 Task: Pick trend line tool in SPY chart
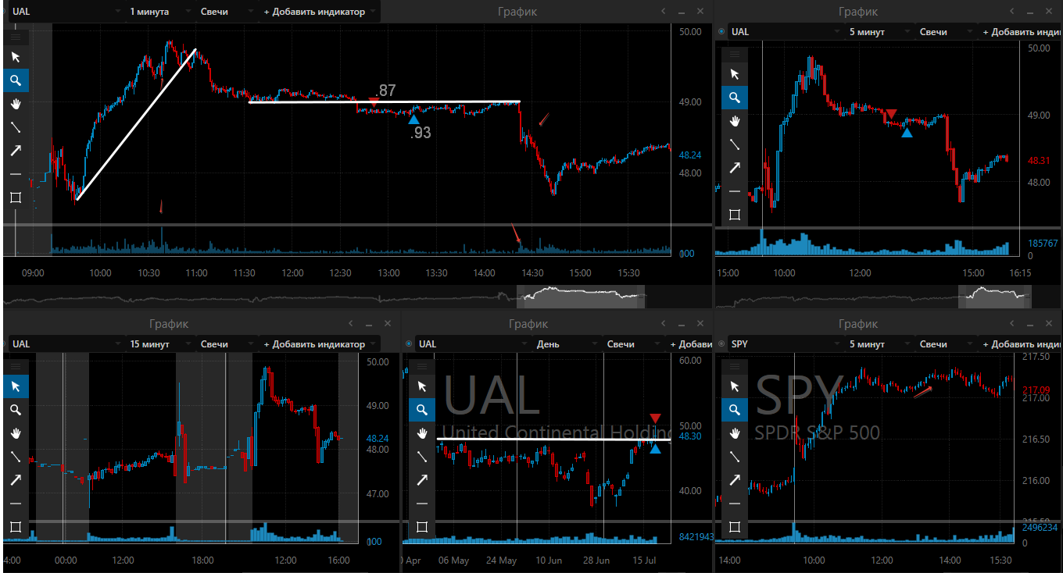coord(735,457)
